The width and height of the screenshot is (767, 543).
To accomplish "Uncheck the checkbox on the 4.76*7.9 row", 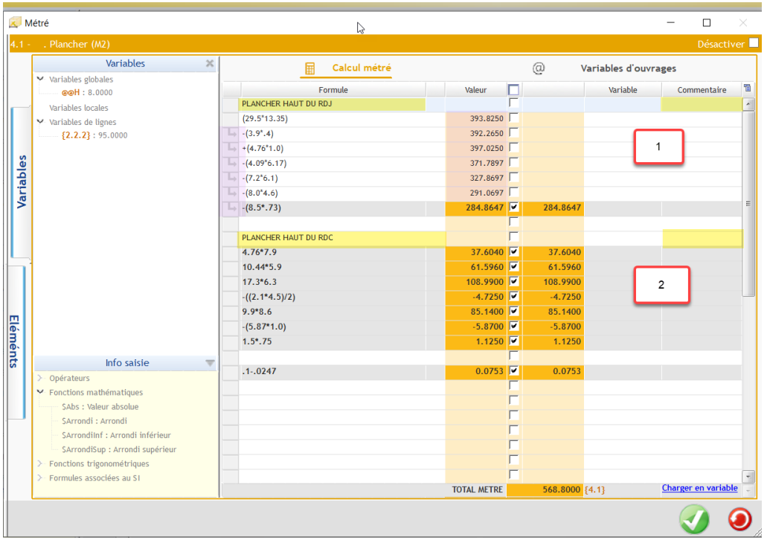I will click(513, 252).
